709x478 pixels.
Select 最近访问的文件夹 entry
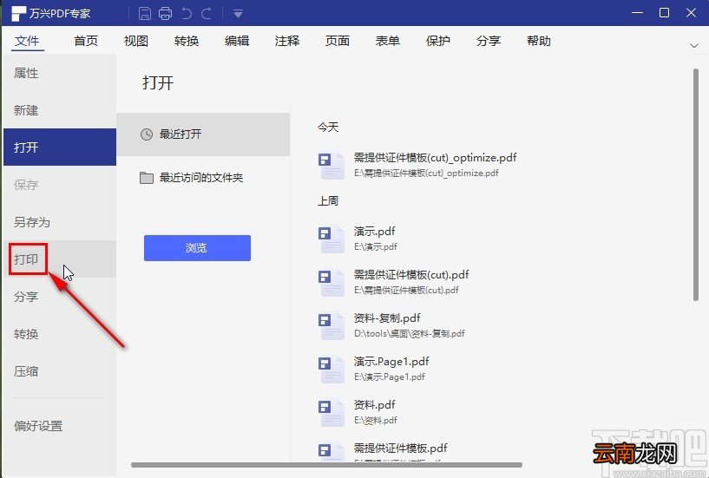[203, 178]
